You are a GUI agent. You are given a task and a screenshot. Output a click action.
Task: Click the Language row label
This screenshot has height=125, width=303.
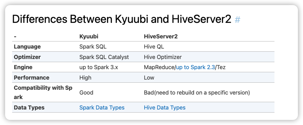point(27,47)
